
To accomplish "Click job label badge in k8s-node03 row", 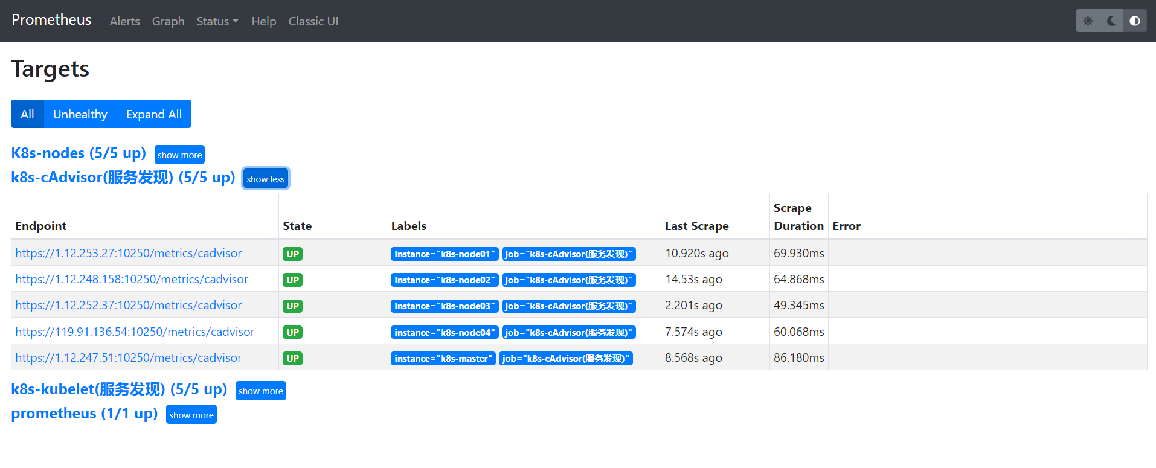I will tap(569, 306).
